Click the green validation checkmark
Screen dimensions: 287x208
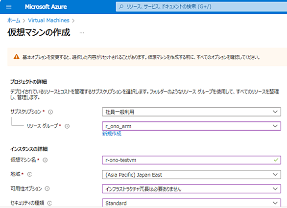point(276,160)
